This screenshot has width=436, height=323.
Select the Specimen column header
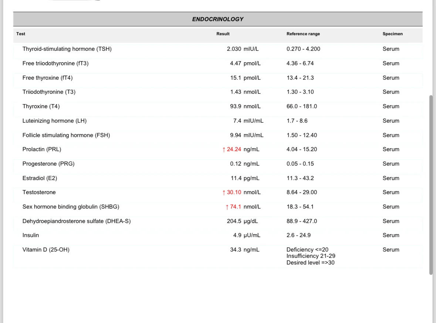tap(393, 34)
